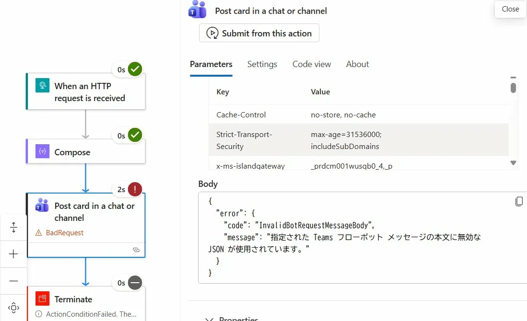Screen dimensions: 527x321
Task: Select Post card in a chat node title
Action: point(94,212)
